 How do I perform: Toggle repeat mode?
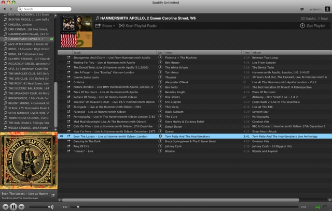tap(325, 207)
